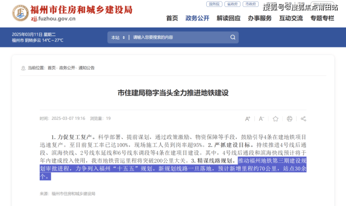Click the search magnifier icon

232,37
